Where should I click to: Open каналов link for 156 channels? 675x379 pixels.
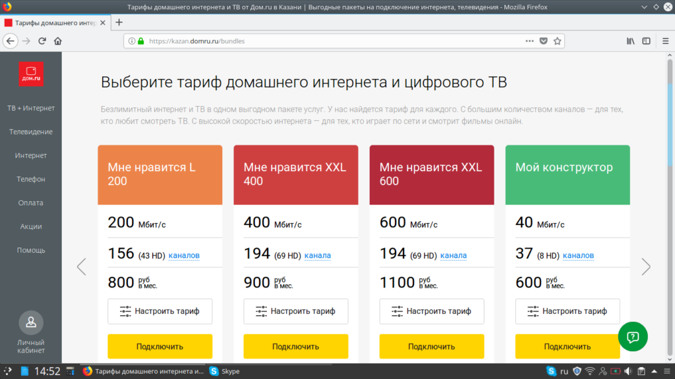pos(184,255)
